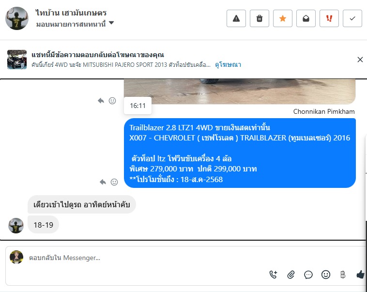Send a thumbs up like
This screenshot has height=292, width=367.
point(360,275)
